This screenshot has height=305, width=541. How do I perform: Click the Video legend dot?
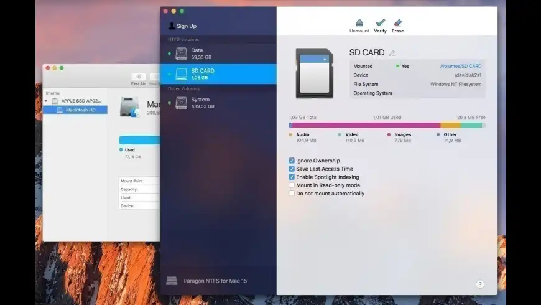click(340, 134)
